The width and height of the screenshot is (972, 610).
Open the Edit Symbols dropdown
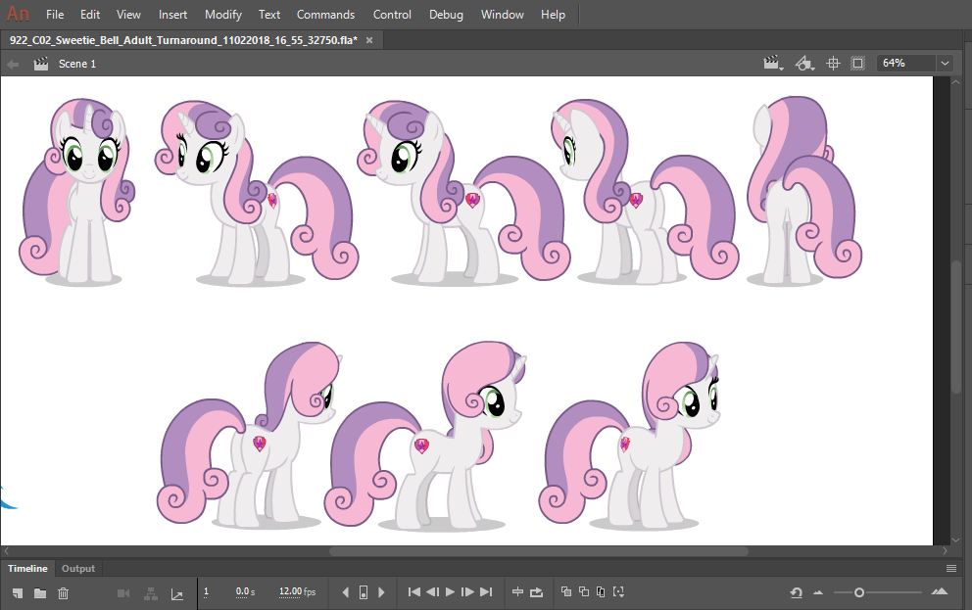click(x=804, y=64)
